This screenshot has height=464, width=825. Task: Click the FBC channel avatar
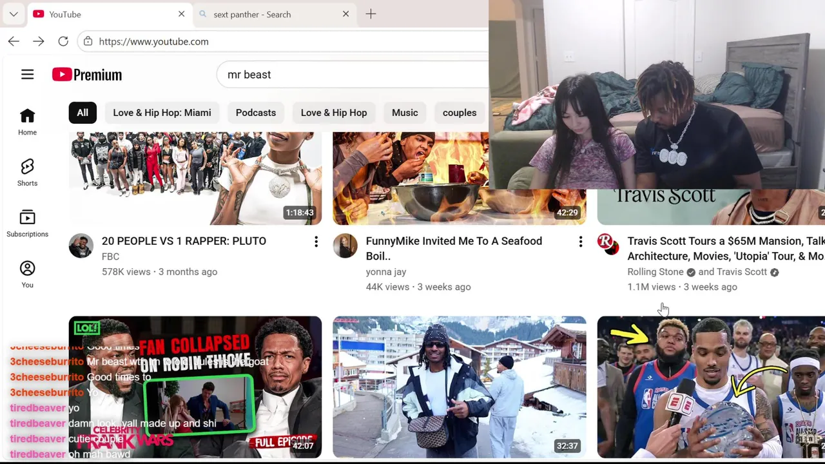(81, 246)
